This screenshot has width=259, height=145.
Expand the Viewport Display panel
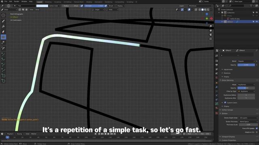click(228, 137)
